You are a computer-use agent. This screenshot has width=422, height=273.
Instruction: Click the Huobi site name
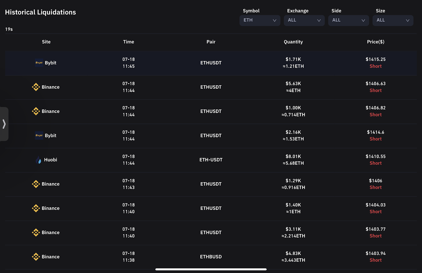tap(51, 160)
